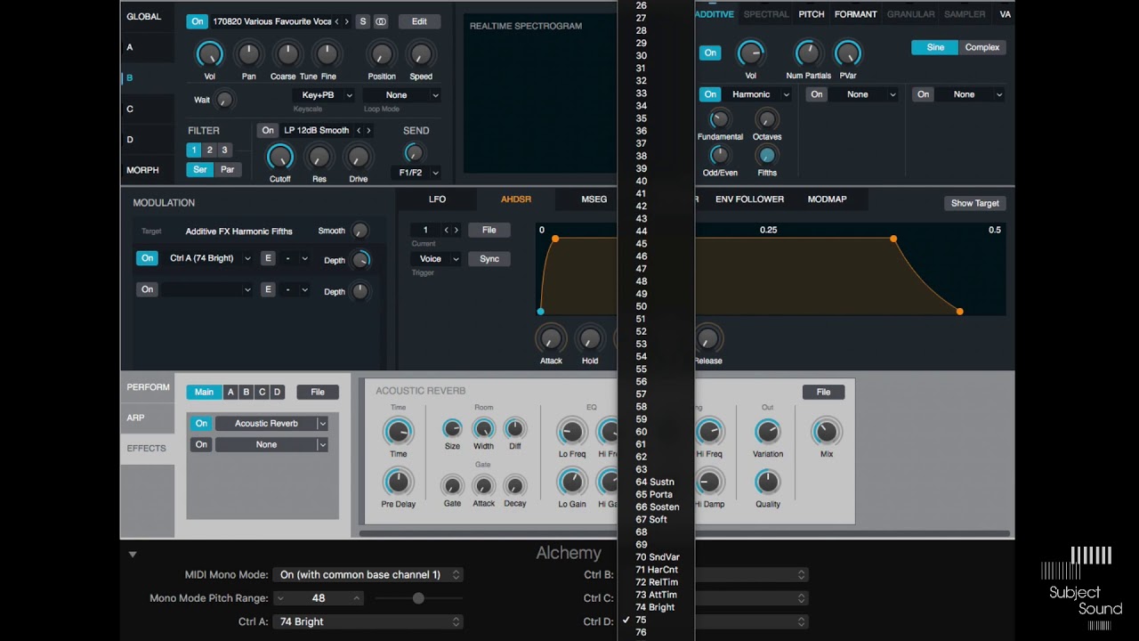This screenshot has width=1139, height=641.
Task: Open the Ctrl A 74 Bright dropdown
Action: tap(368, 621)
